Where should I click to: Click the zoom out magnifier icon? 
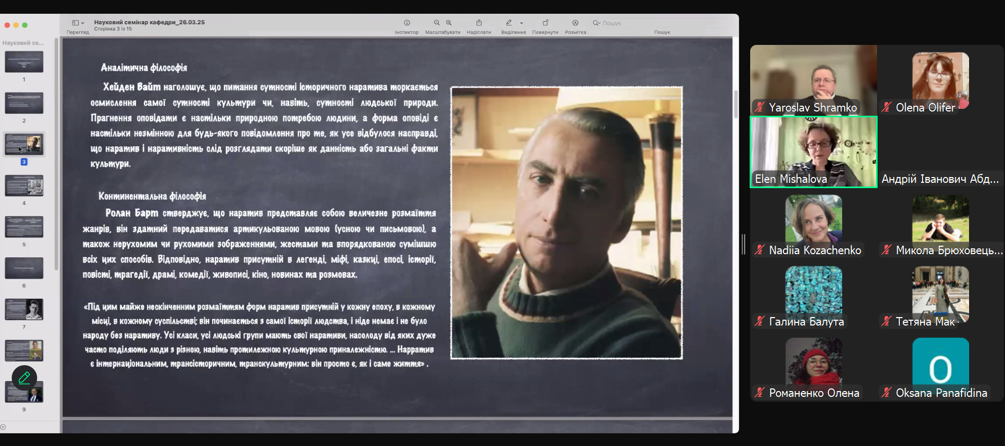(x=437, y=23)
